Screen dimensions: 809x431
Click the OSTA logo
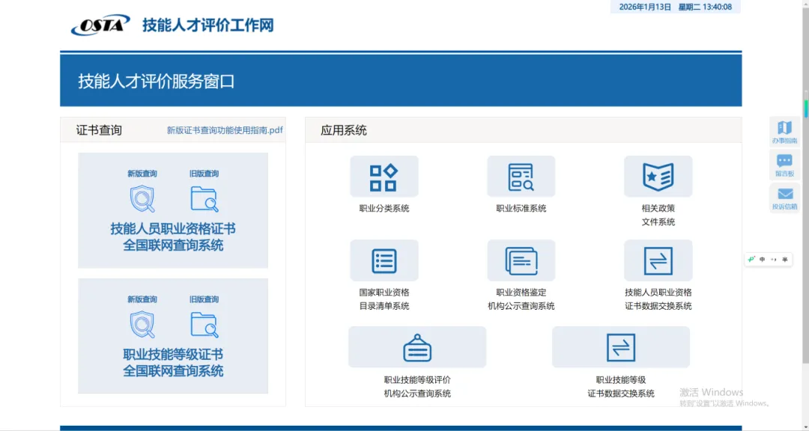pyautogui.click(x=100, y=25)
